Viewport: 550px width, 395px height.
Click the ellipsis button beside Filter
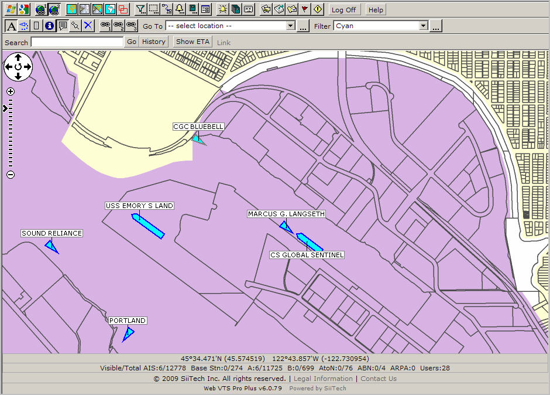(436, 26)
